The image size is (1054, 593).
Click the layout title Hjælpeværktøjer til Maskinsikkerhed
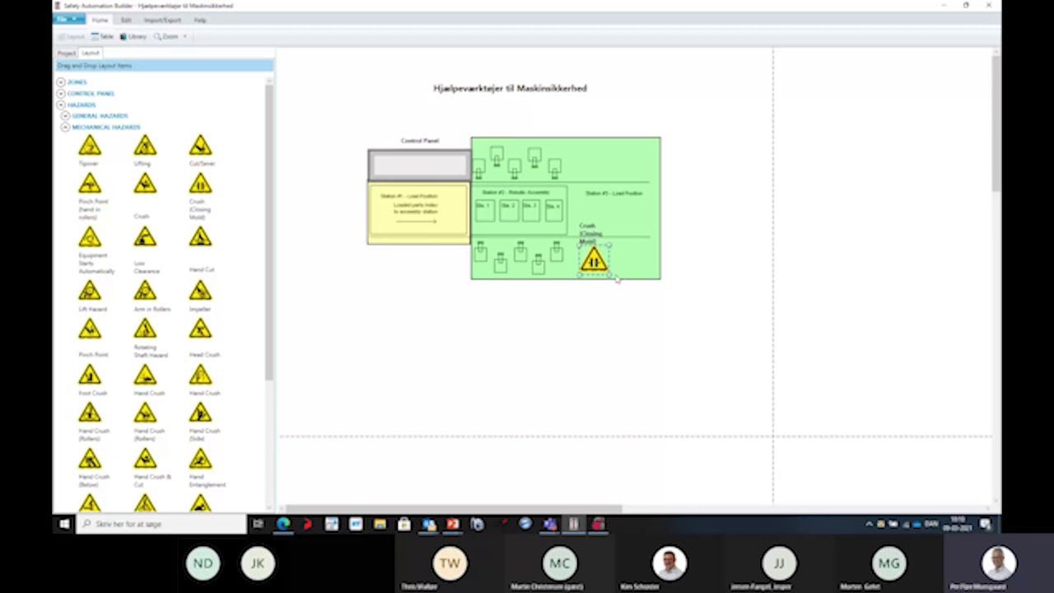tap(510, 88)
